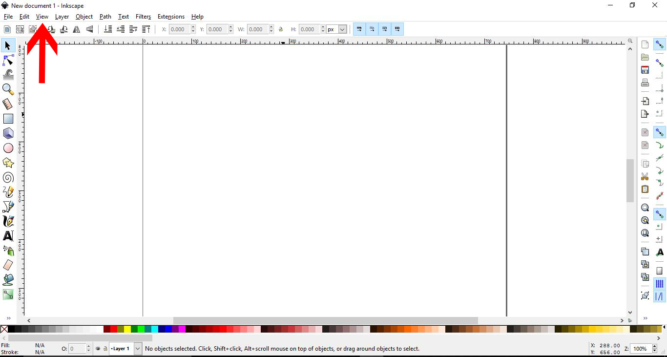The width and height of the screenshot is (667, 357).
Task: Open the units dropdown showing px
Action: [x=340, y=29]
